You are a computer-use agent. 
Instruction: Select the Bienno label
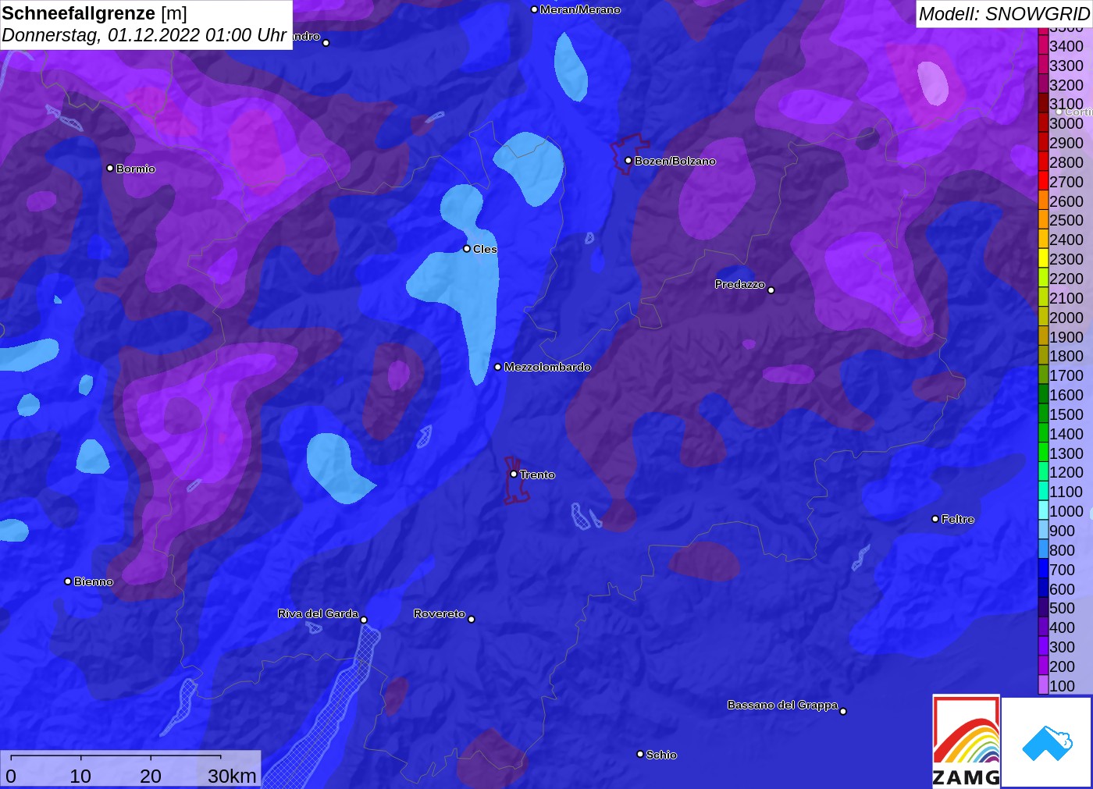94,581
